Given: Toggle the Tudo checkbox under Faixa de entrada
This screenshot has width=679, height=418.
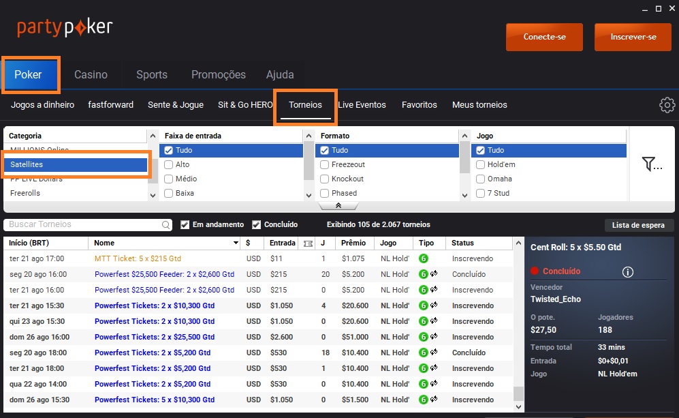Looking at the screenshot, I should click(168, 151).
